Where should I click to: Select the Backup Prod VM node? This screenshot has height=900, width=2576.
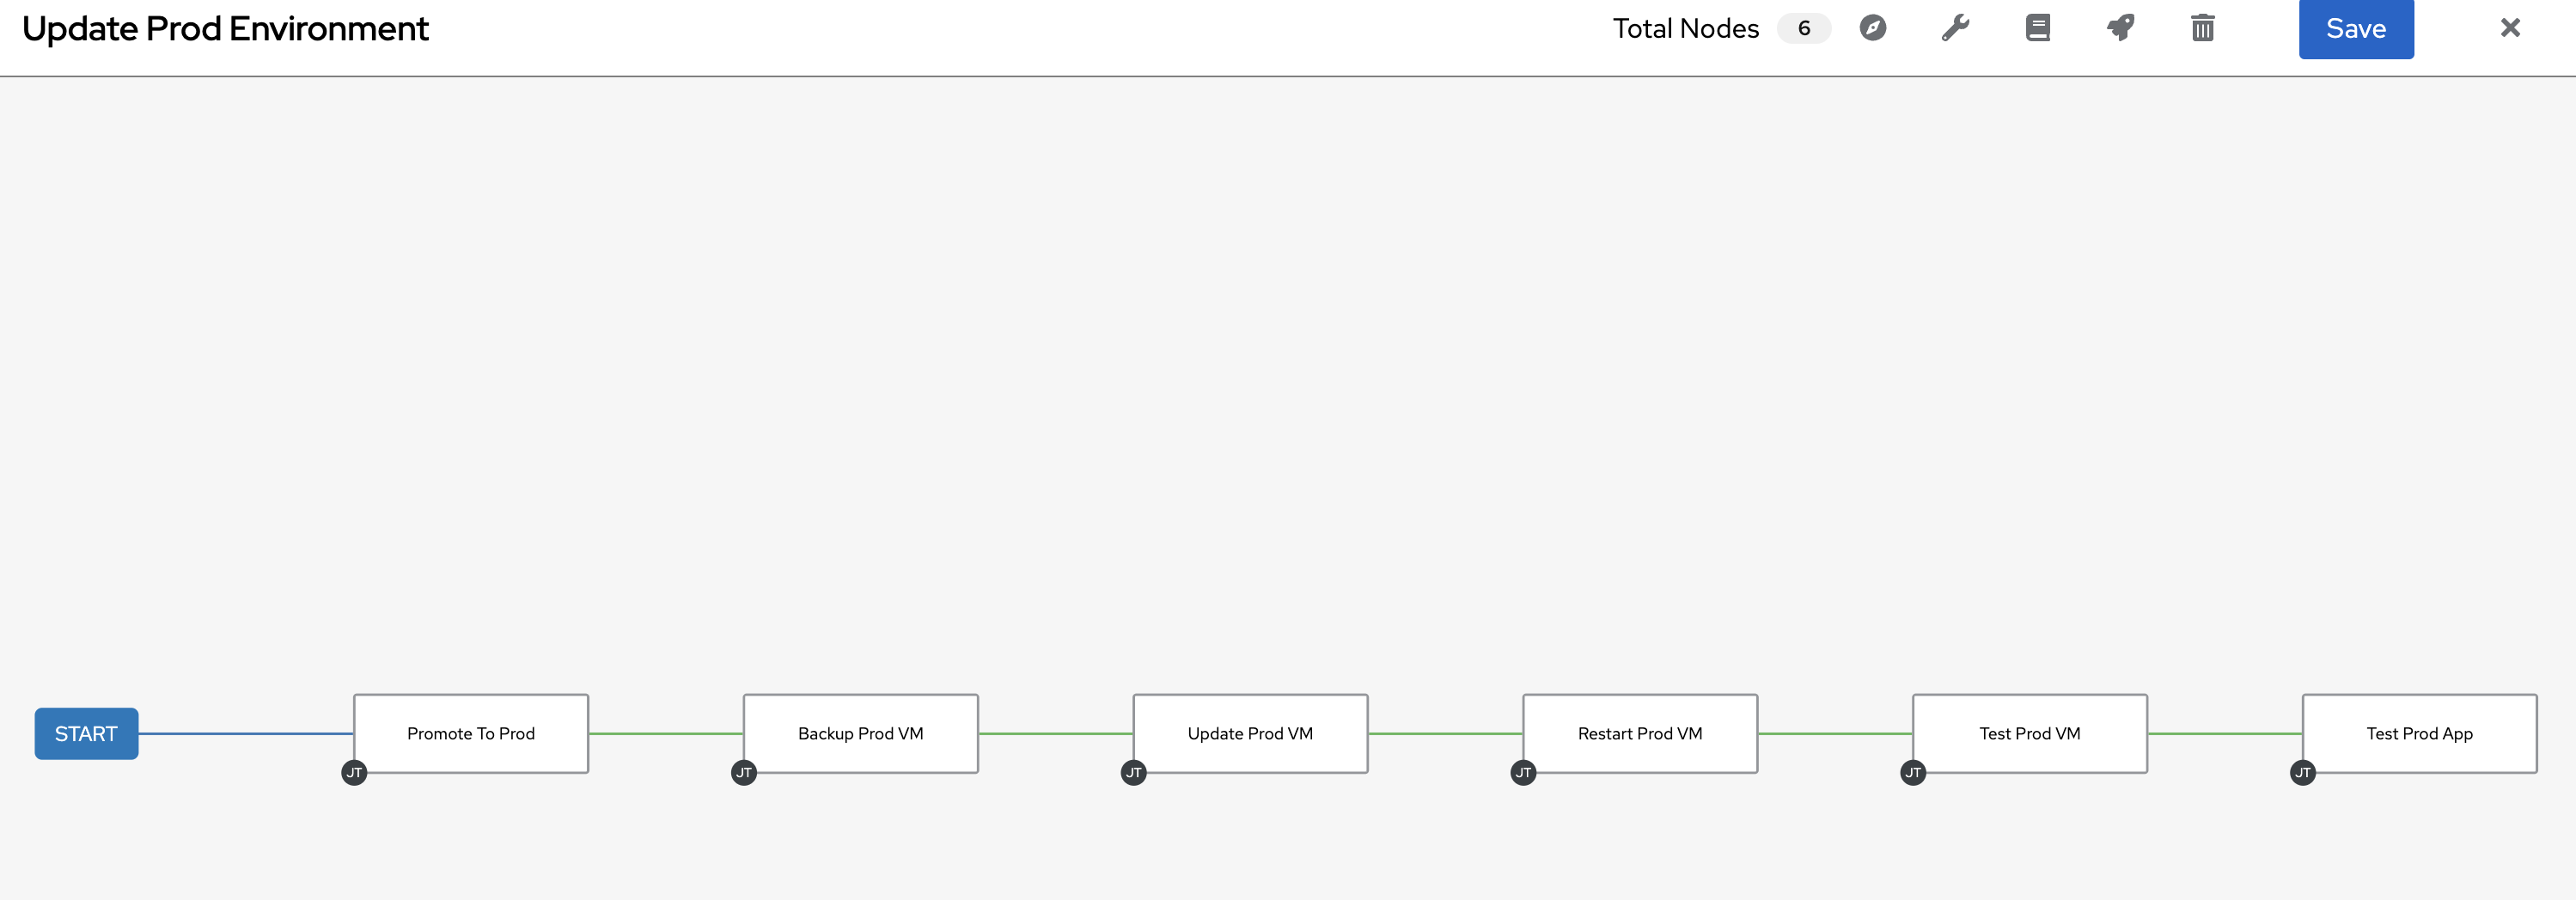click(x=860, y=733)
